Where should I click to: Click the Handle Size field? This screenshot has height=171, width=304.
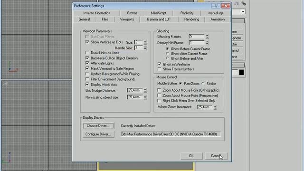[138, 47]
